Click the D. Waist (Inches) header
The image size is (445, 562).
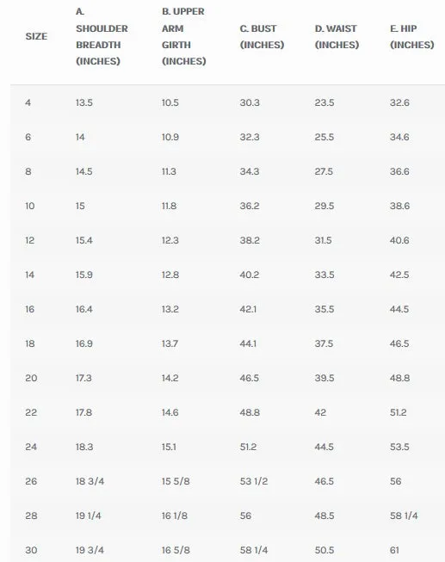[337, 36]
